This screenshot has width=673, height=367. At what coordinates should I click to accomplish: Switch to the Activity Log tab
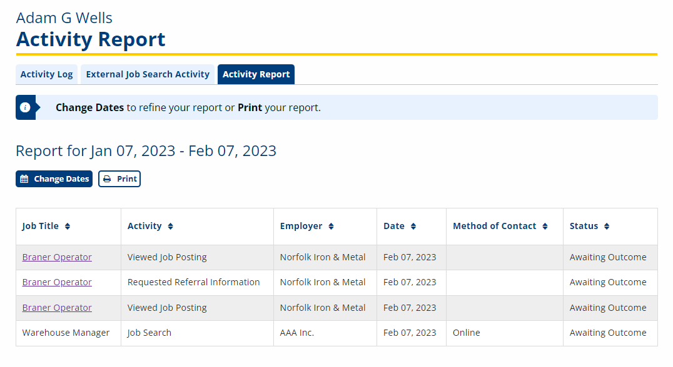pos(46,74)
